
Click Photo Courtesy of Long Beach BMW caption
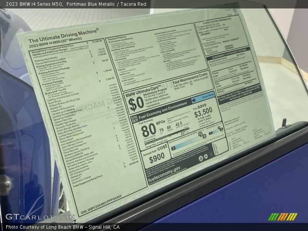click(x=63, y=227)
